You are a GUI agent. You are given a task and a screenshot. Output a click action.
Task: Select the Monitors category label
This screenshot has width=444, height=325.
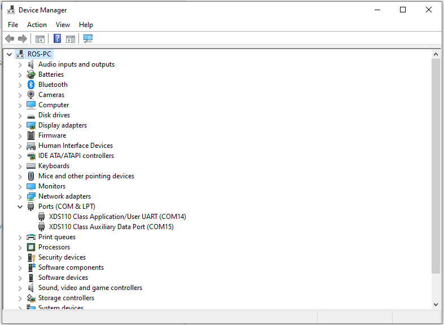pos(52,186)
